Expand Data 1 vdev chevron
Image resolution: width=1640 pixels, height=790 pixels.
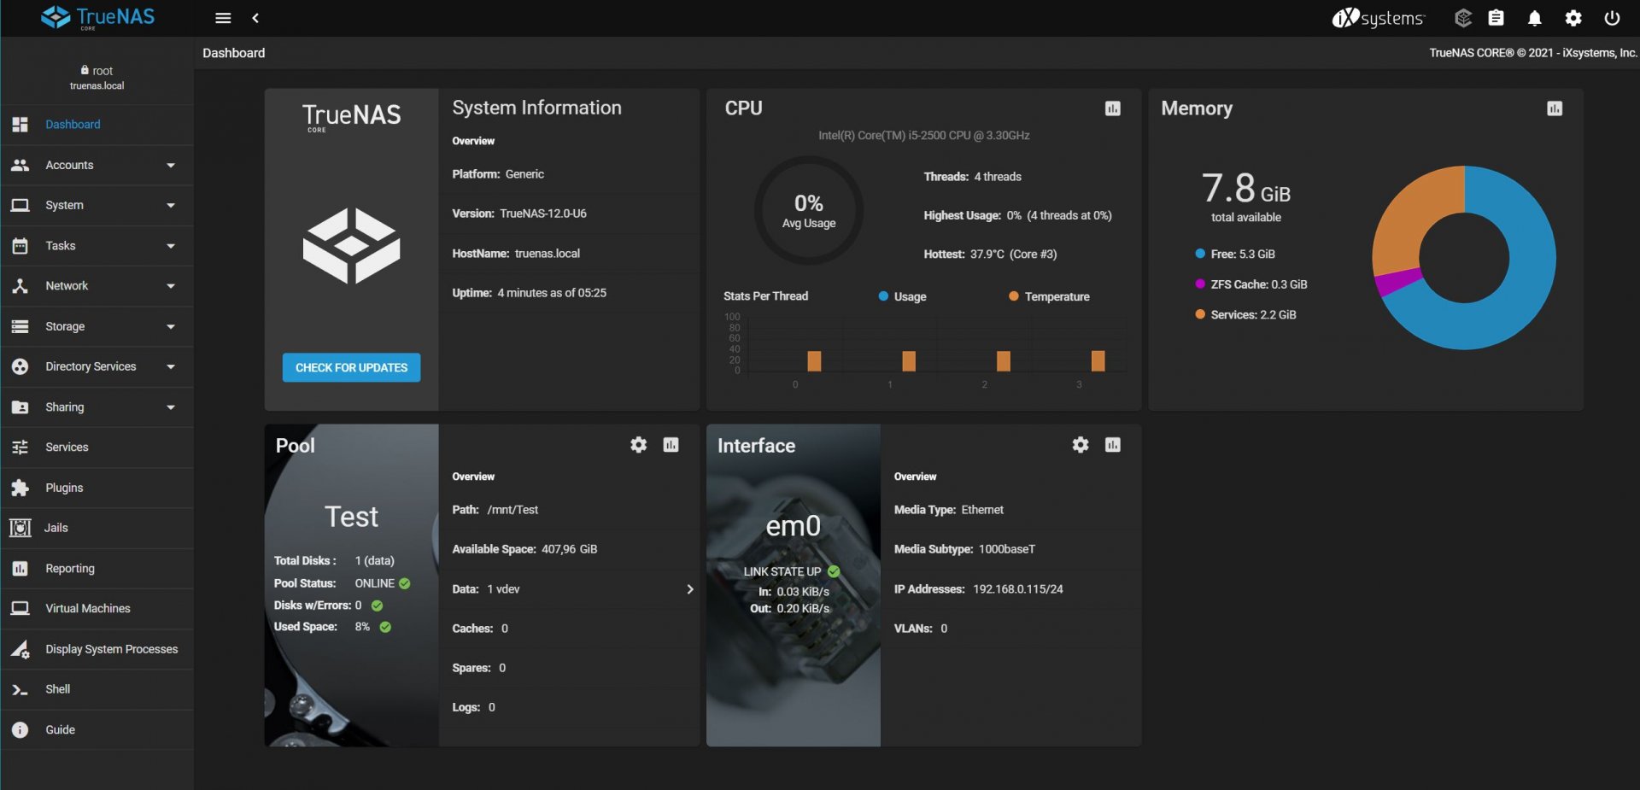click(x=690, y=589)
